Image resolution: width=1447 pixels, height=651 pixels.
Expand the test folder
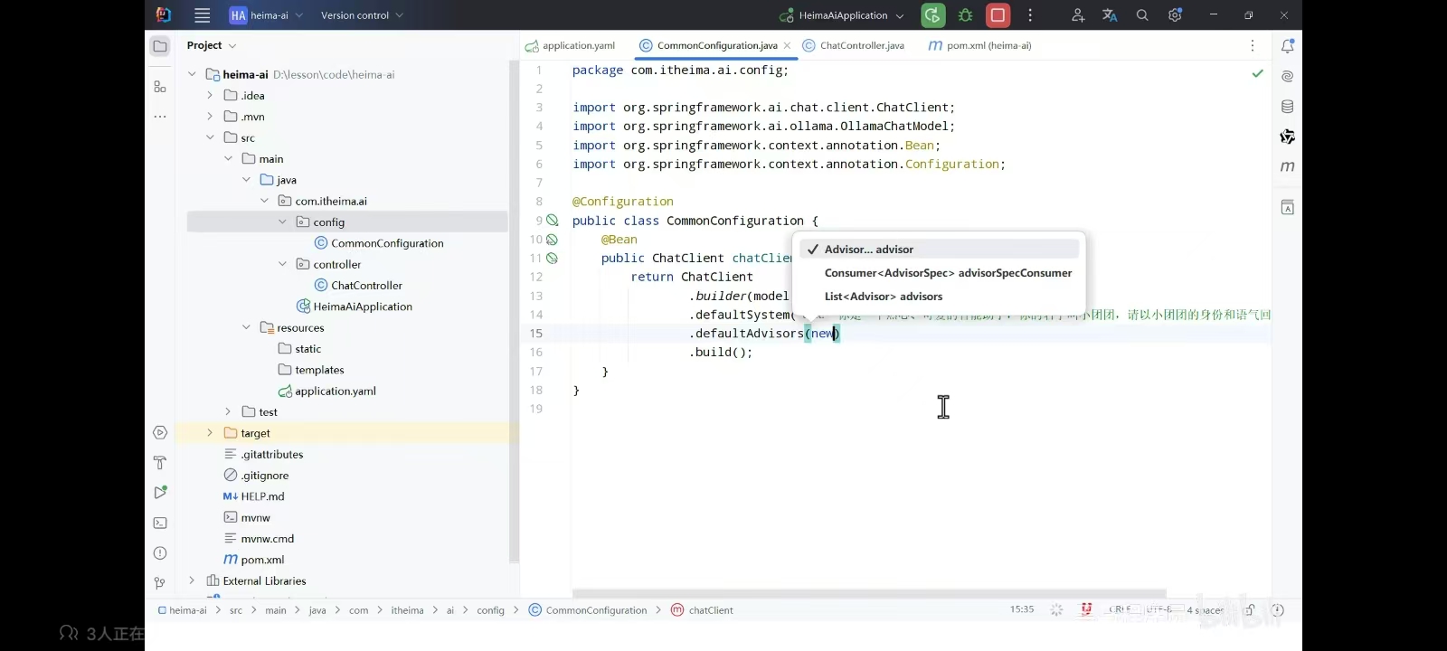(228, 411)
